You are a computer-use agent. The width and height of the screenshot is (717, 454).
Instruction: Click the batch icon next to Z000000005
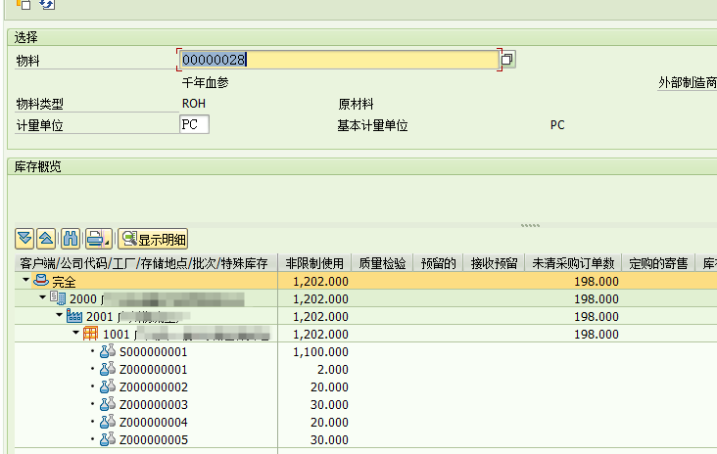point(108,439)
